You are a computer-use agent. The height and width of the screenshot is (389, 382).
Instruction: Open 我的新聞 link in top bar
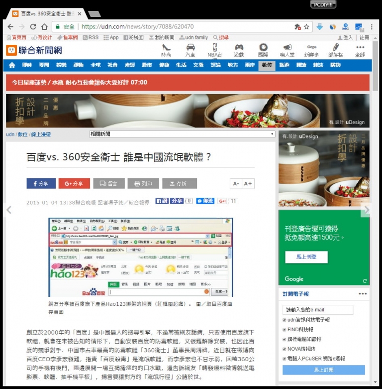162,37
